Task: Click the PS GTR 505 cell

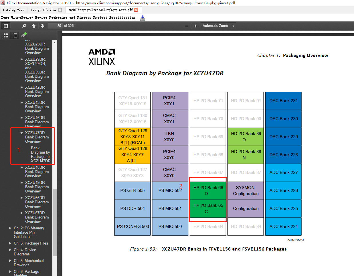Action: coord(132,190)
